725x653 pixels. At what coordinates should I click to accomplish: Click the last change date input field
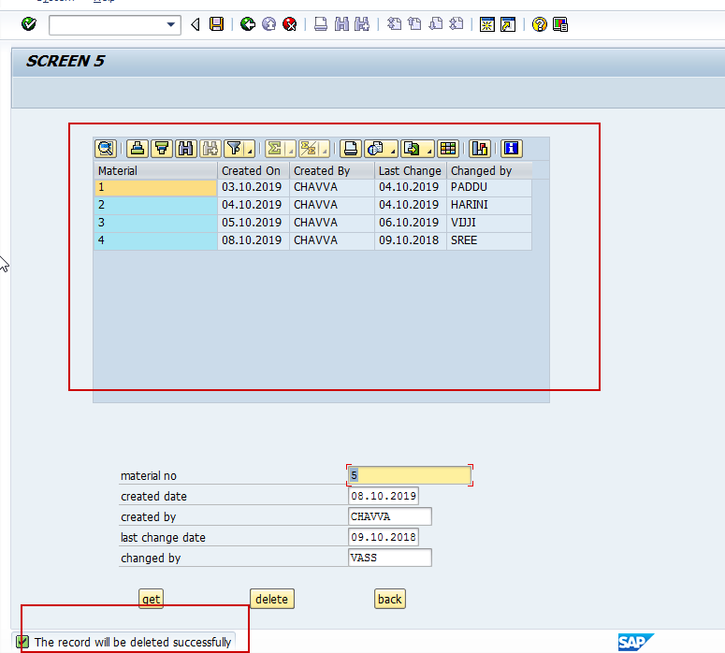(384, 537)
